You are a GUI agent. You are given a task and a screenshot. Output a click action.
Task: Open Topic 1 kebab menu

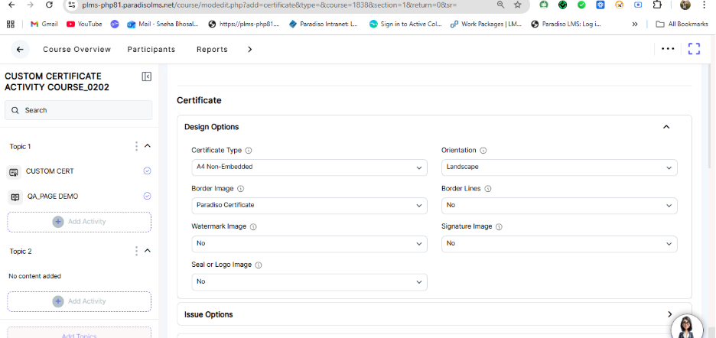click(x=136, y=146)
